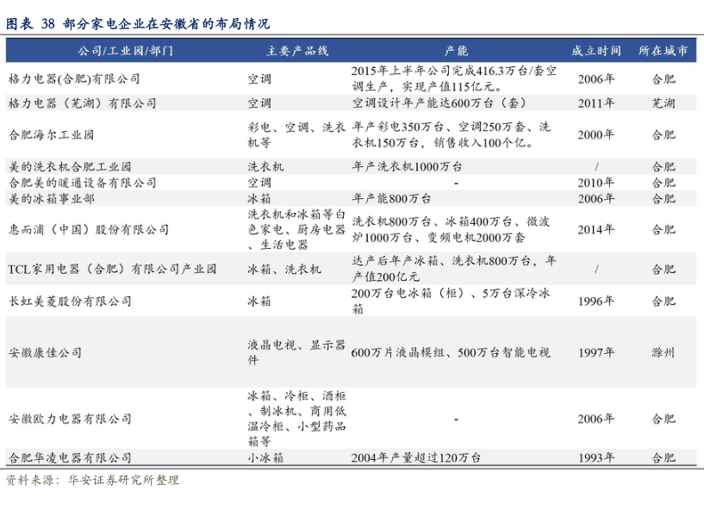704x516 pixels.
Task: Click cell 合肥美的暖通设备有限公司
Action: (x=83, y=183)
